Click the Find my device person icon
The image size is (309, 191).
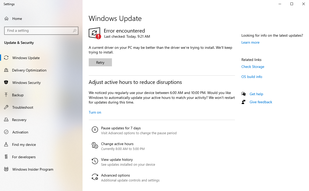(x=6, y=145)
